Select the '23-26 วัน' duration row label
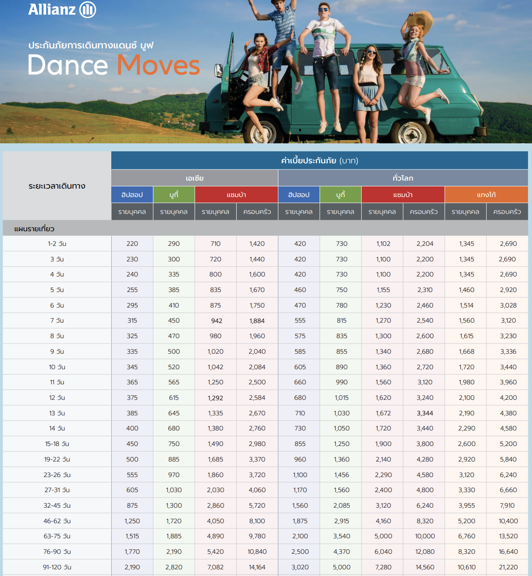The width and height of the screenshot is (532, 576). click(57, 475)
